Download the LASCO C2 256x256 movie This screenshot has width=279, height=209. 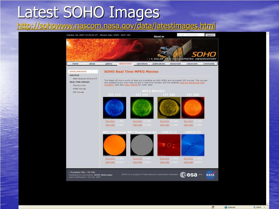164,162
